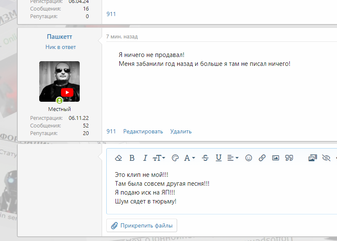Click the insert image icon
This screenshot has width=337, height=241.
(275, 158)
